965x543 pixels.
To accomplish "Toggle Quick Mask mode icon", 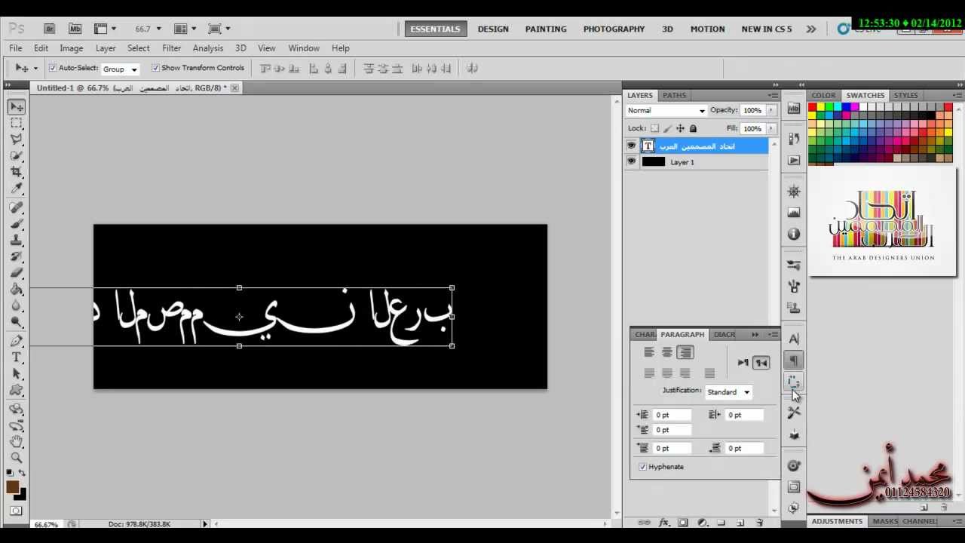I will coord(16,511).
